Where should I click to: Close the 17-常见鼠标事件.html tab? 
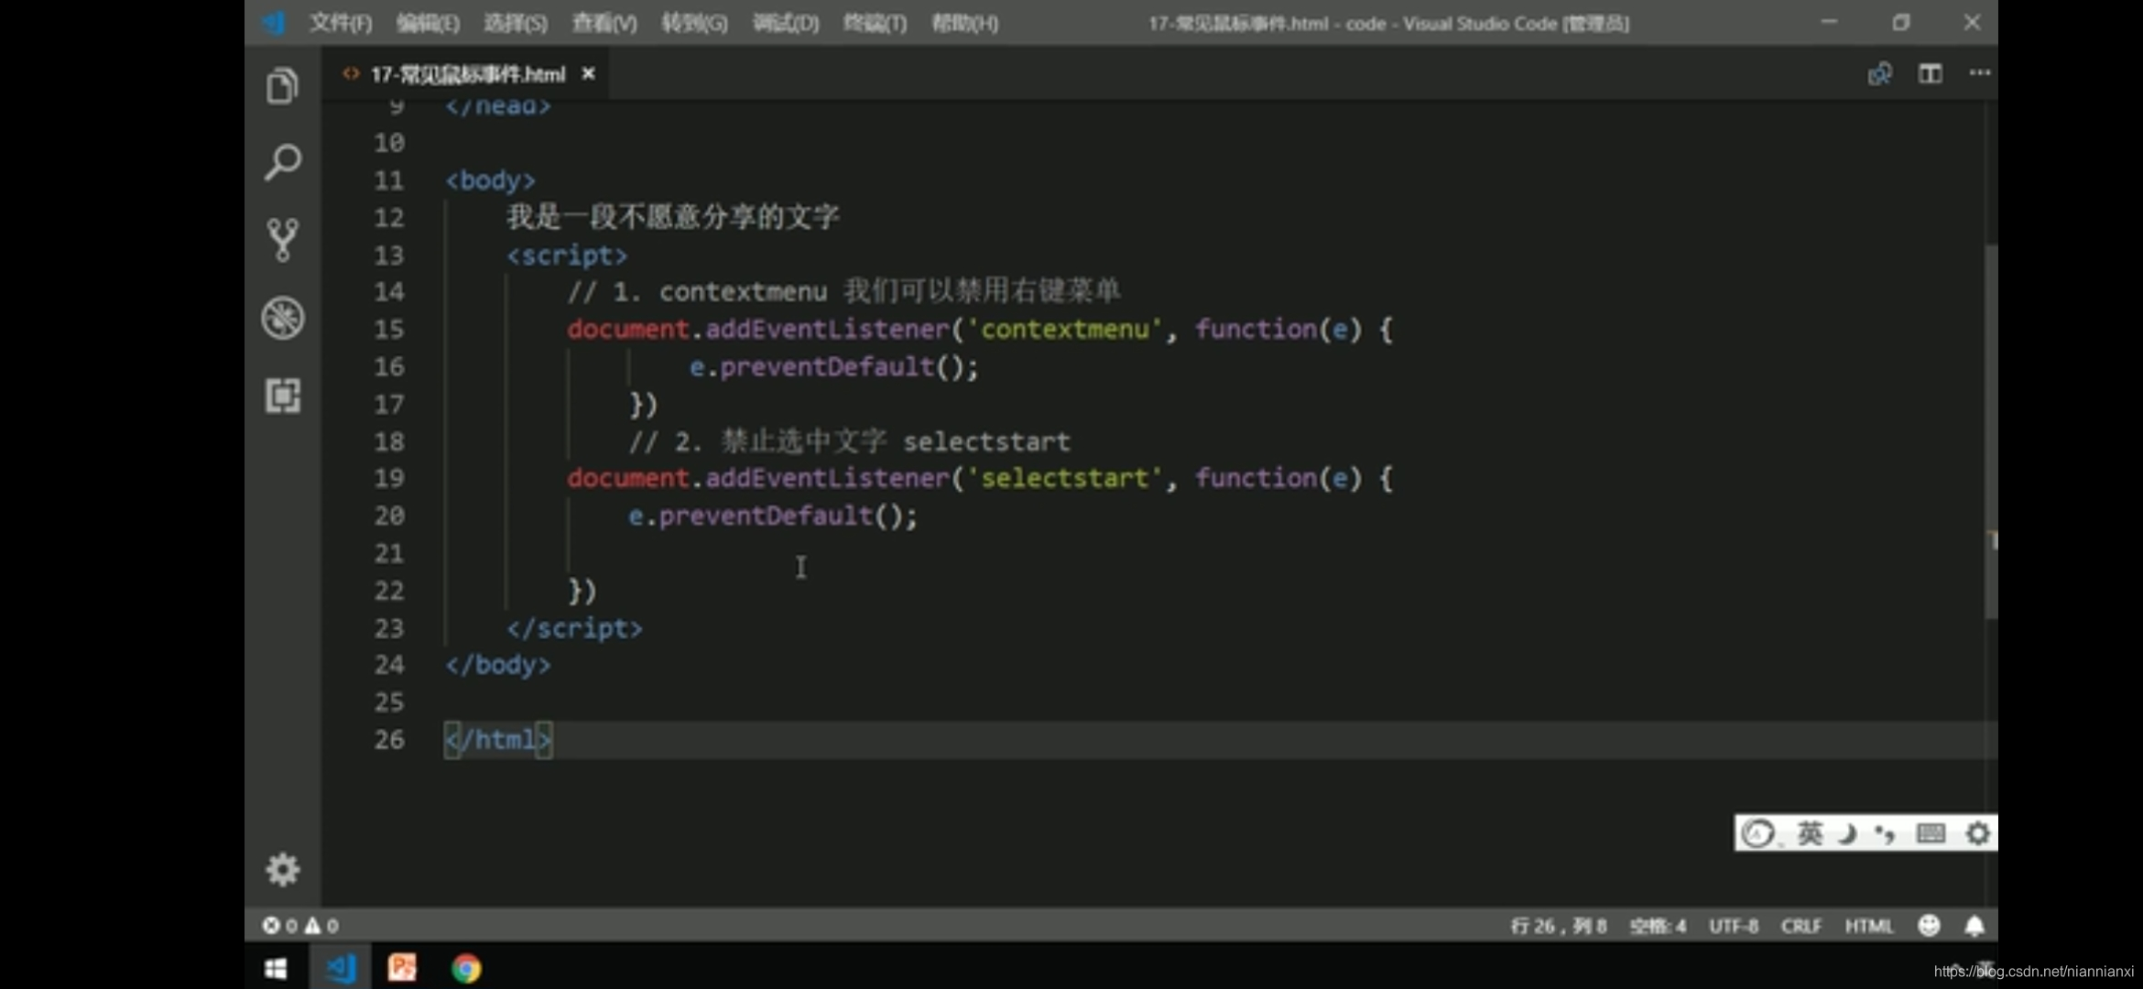click(589, 73)
